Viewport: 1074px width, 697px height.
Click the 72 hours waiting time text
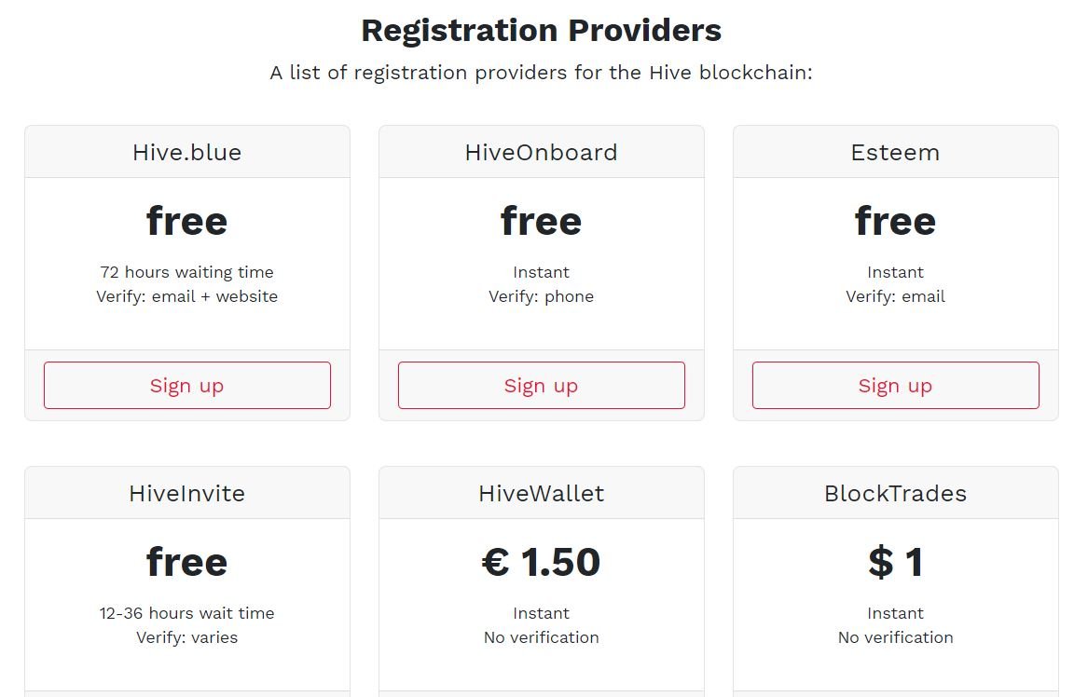coord(186,272)
